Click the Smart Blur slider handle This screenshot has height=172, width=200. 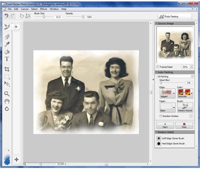(x=161, y=83)
